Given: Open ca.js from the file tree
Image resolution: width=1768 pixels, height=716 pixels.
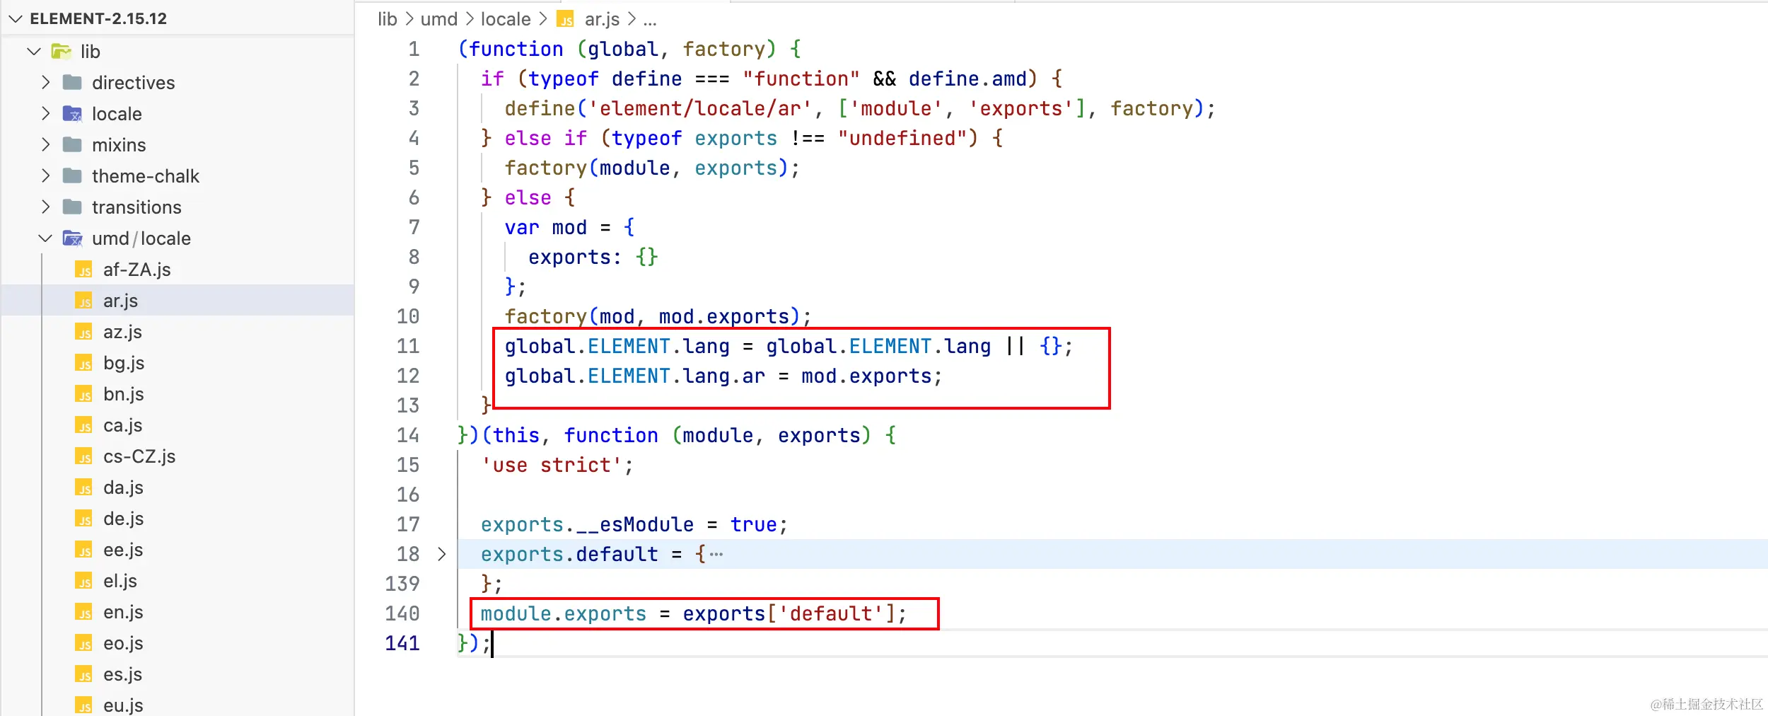Looking at the screenshot, I should [x=122, y=425].
